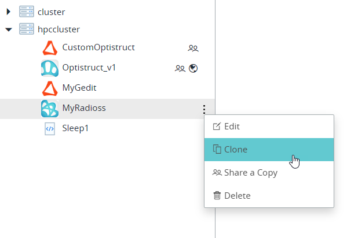
Task: Click the globe icon beside Optistruct_v1
Action: click(x=194, y=68)
